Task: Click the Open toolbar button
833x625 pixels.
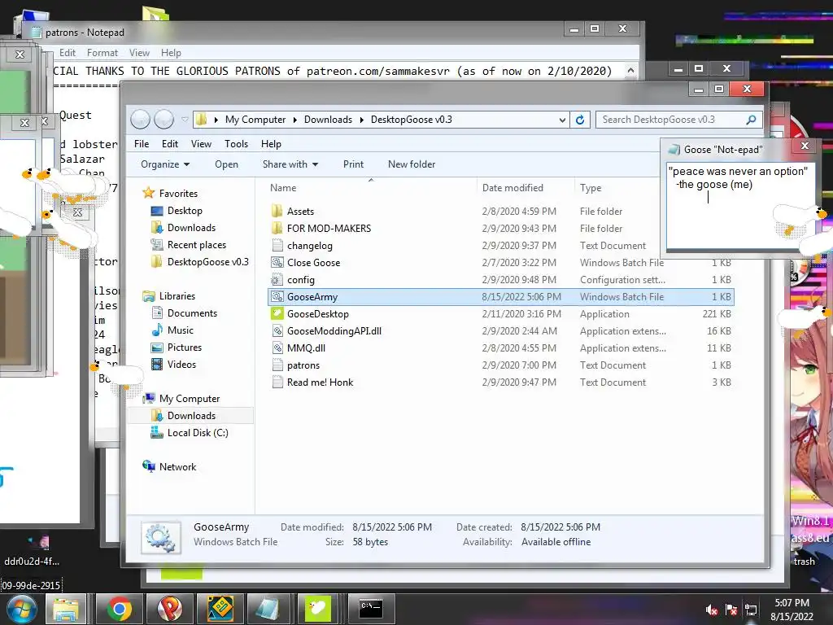Action: point(226,164)
